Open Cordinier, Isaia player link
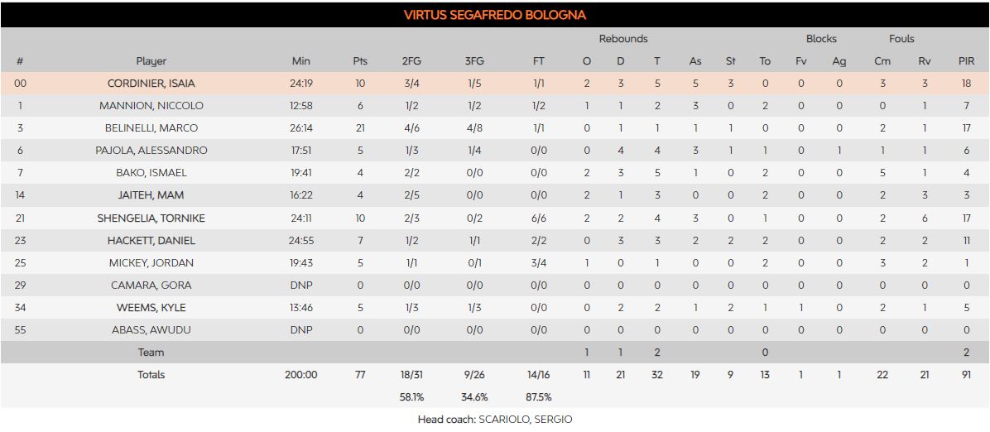Image resolution: width=990 pixels, height=432 pixels. click(x=151, y=84)
